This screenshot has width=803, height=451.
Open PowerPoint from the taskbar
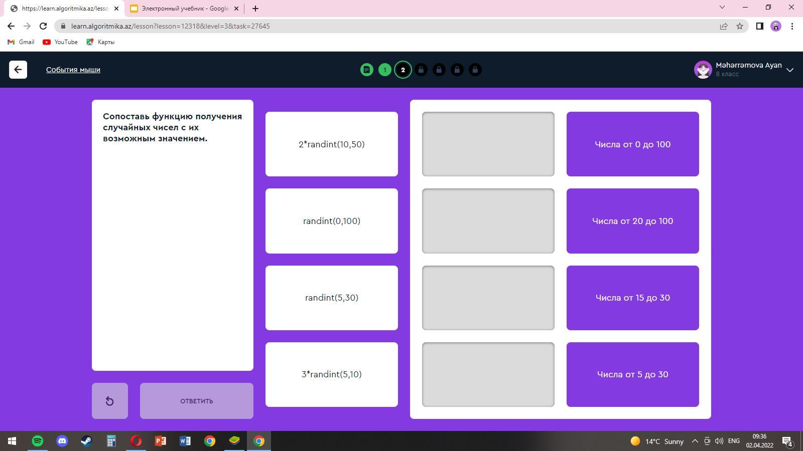click(161, 441)
